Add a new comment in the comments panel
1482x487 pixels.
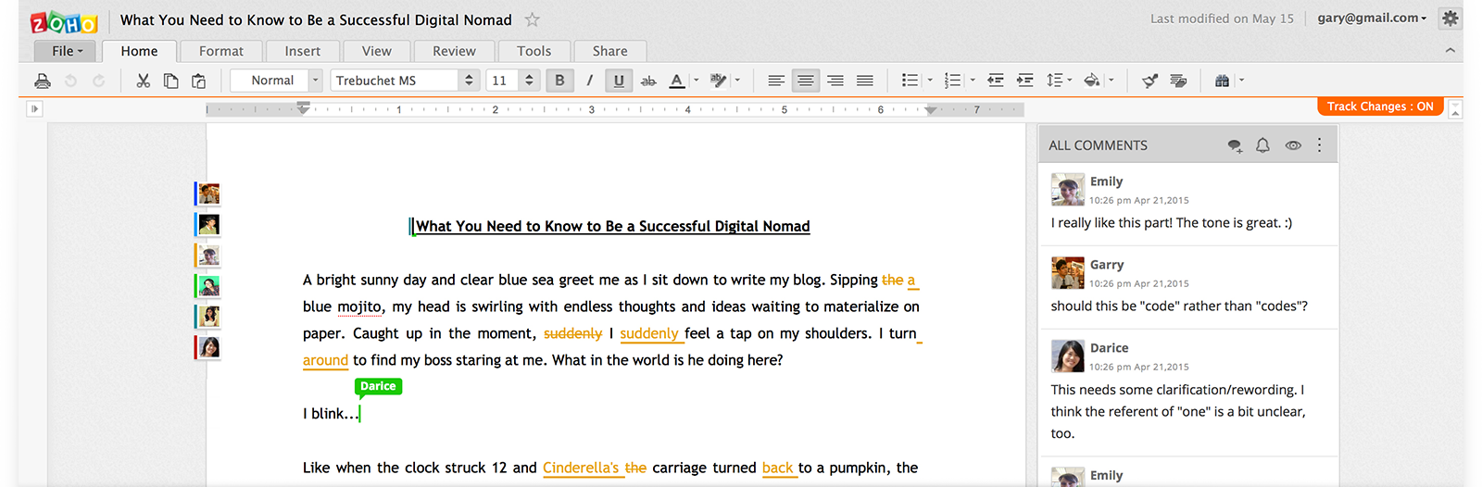click(x=1234, y=145)
